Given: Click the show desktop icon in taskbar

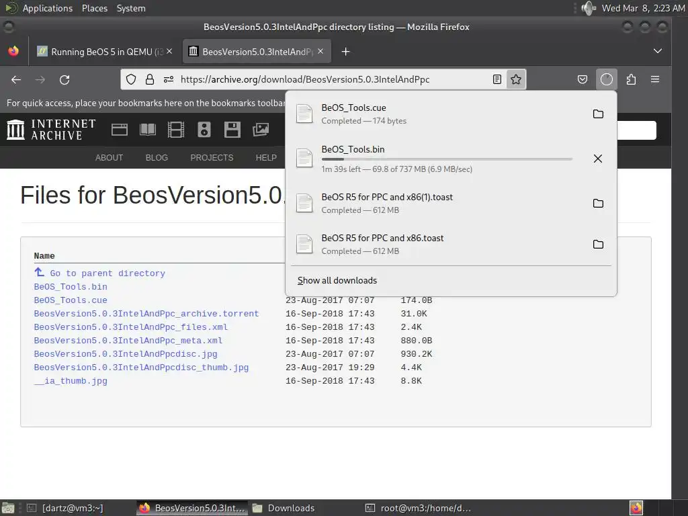Looking at the screenshot, I should coord(7,508).
